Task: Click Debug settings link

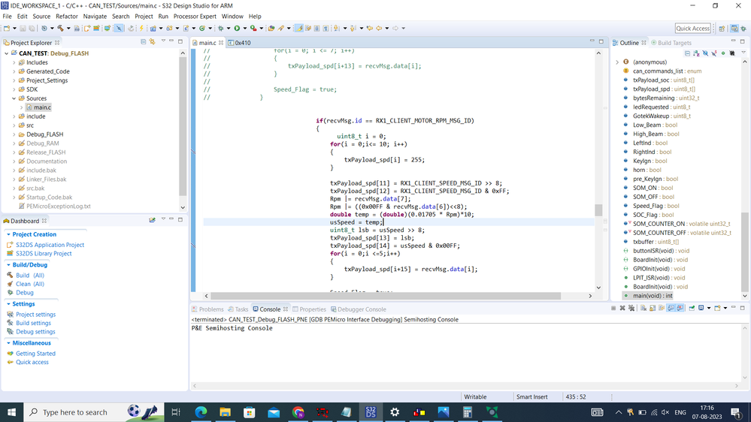Action: click(x=35, y=332)
